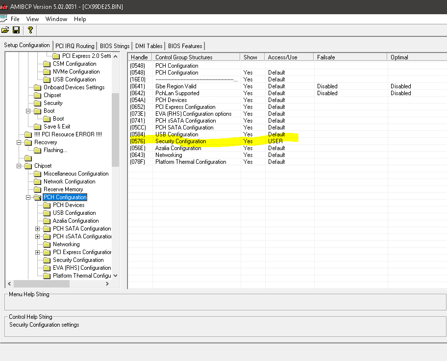Click the tree horizontal scrollbar thumb
The image size is (447, 361).
pyautogui.click(x=42, y=284)
